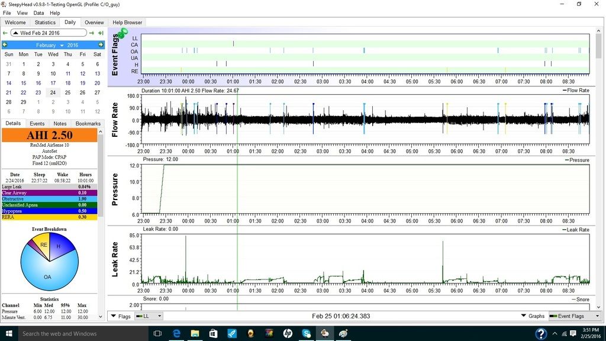Show hidden system tray icons chevron
The image size is (606, 341).
coord(555,333)
